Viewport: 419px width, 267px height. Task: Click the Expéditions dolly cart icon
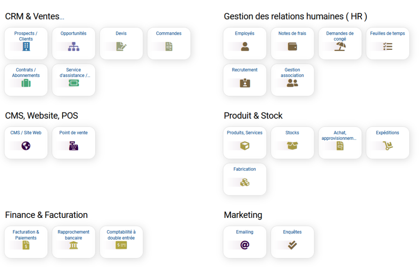(x=387, y=146)
